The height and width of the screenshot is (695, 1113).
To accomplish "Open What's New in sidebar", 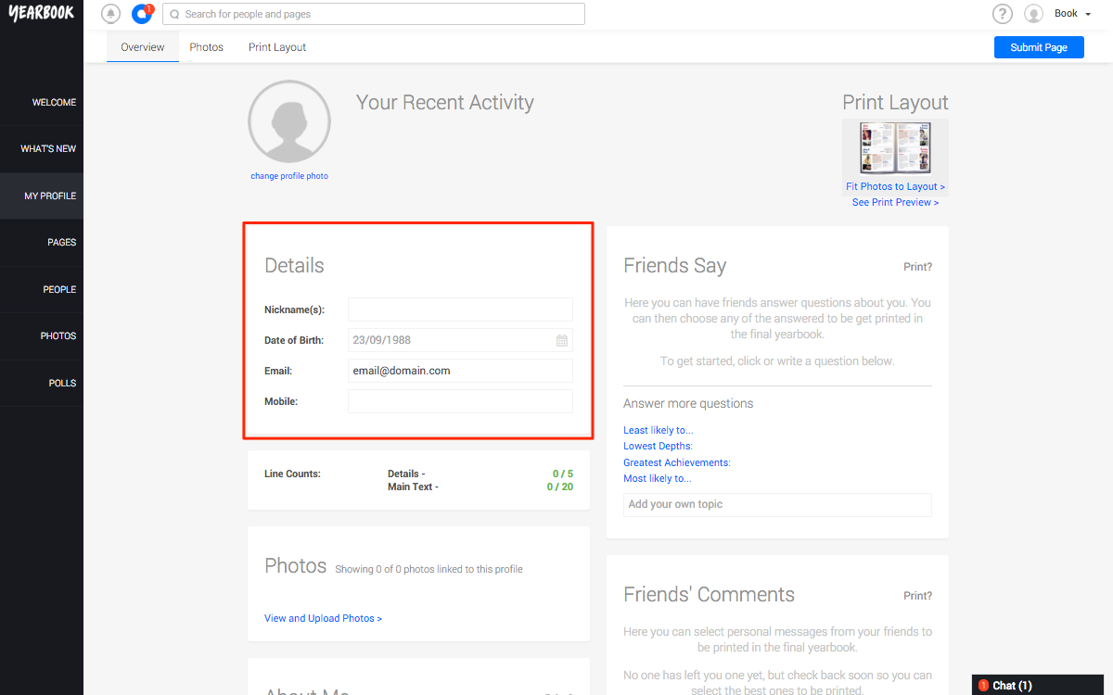I will (42, 148).
